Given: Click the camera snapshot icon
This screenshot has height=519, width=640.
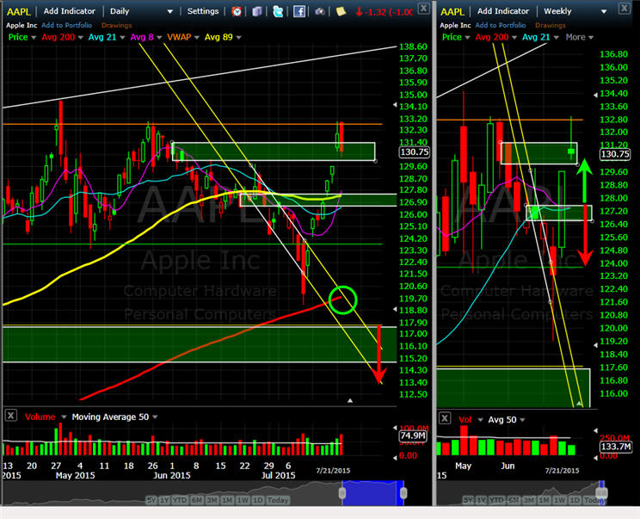Looking at the screenshot, I should pyautogui.click(x=320, y=11).
